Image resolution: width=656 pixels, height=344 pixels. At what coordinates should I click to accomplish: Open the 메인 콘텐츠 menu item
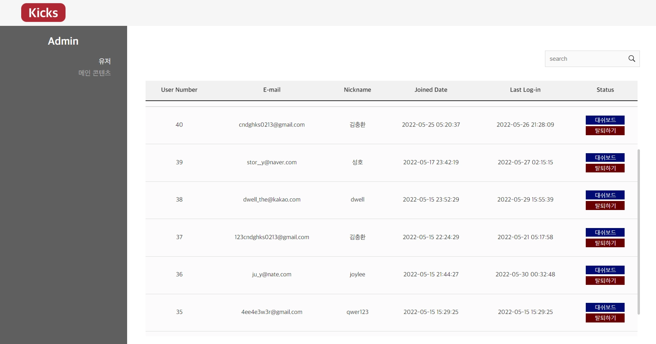pos(95,73)
